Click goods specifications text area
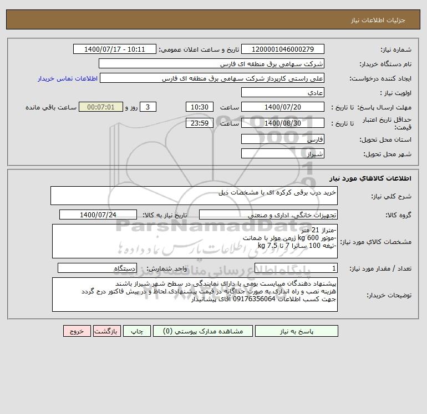This screenshot has height=414, width=427. pos(195,241)
